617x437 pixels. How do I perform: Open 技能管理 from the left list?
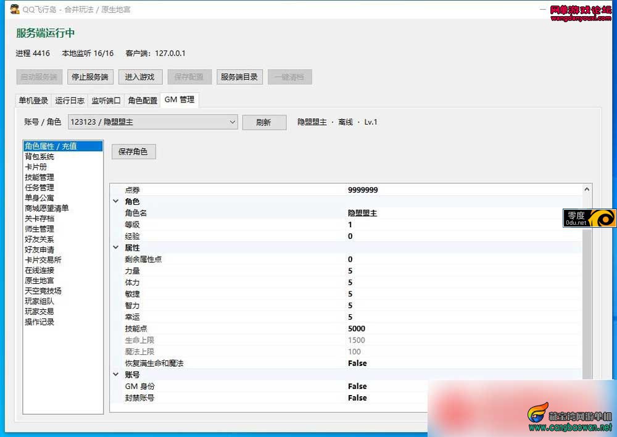(x=63, y=177)
